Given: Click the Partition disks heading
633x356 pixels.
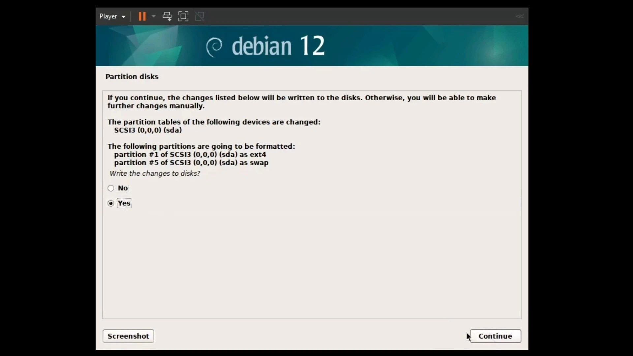Looking at the screenshot, I should tap(132, 76).
